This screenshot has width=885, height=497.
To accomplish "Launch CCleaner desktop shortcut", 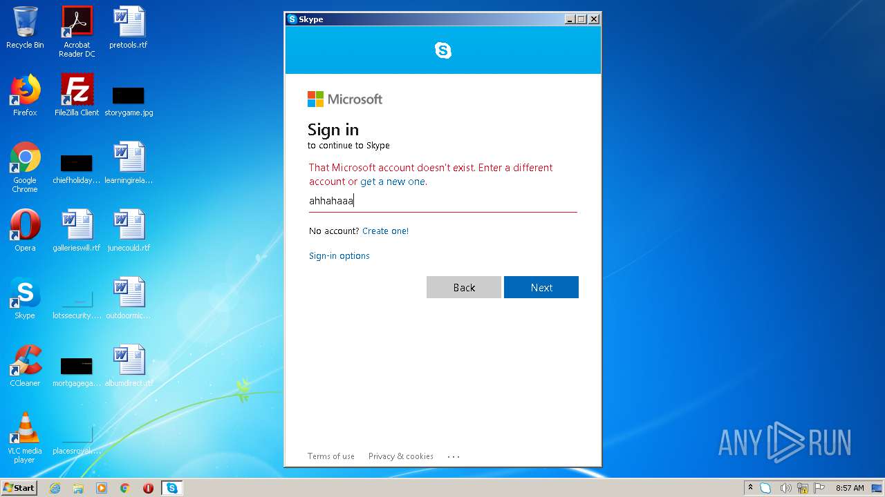I will pyautogui.click(x=25, y=366).
